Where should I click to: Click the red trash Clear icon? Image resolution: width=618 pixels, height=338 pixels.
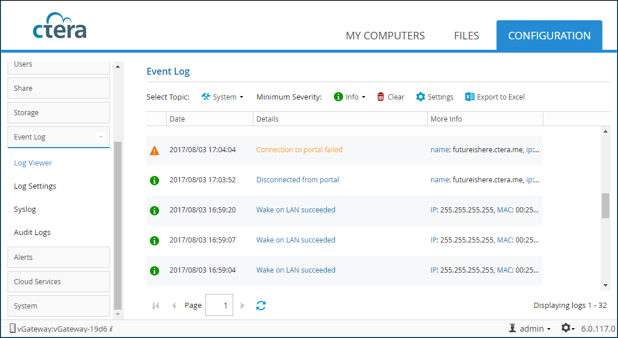click(x=380, y=97)
